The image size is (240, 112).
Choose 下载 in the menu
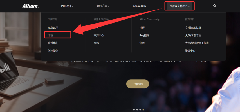51,35
